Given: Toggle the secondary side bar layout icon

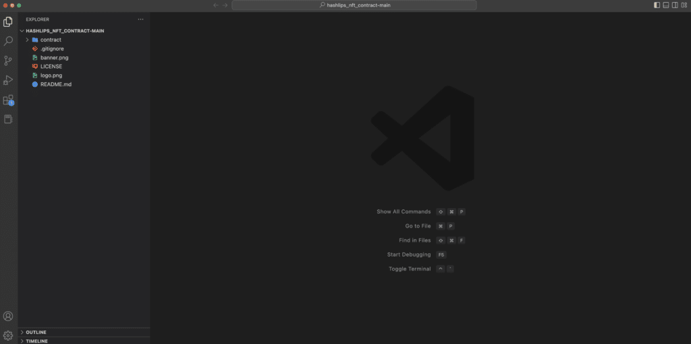Looking at the screenshot, I should point(675,5).
